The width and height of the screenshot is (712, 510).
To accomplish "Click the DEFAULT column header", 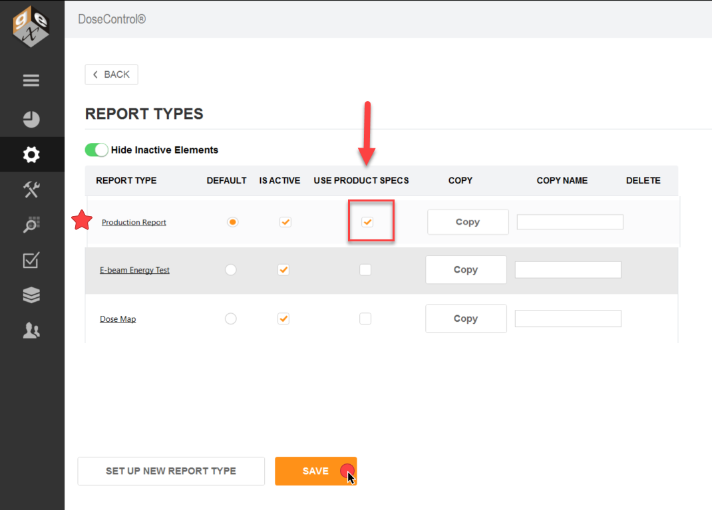I will [x=227, y=181].
